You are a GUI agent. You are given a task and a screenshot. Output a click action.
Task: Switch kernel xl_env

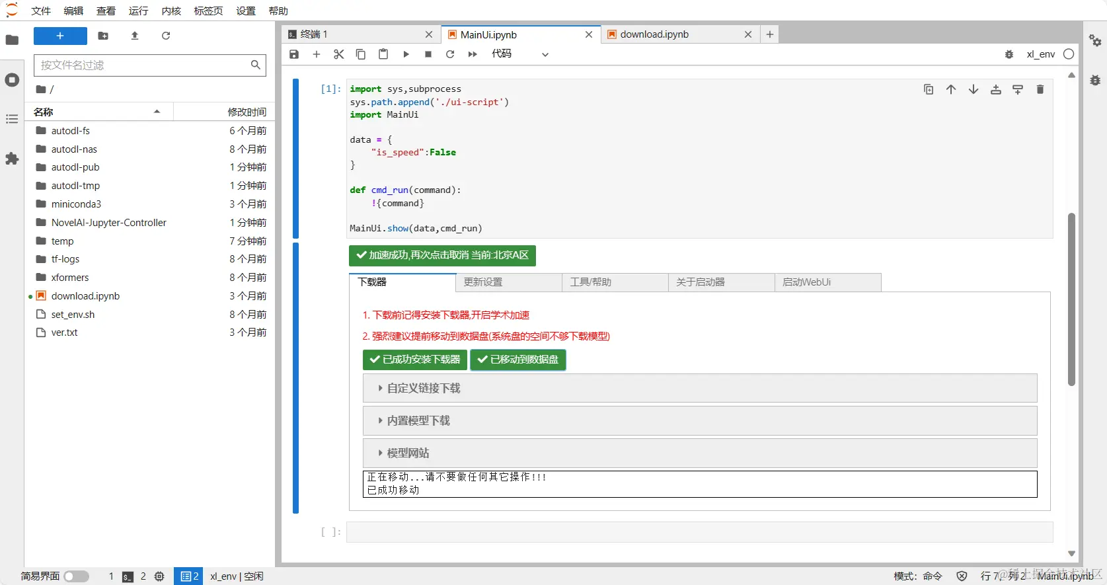pyautogui.click(x=1041, y=54)
